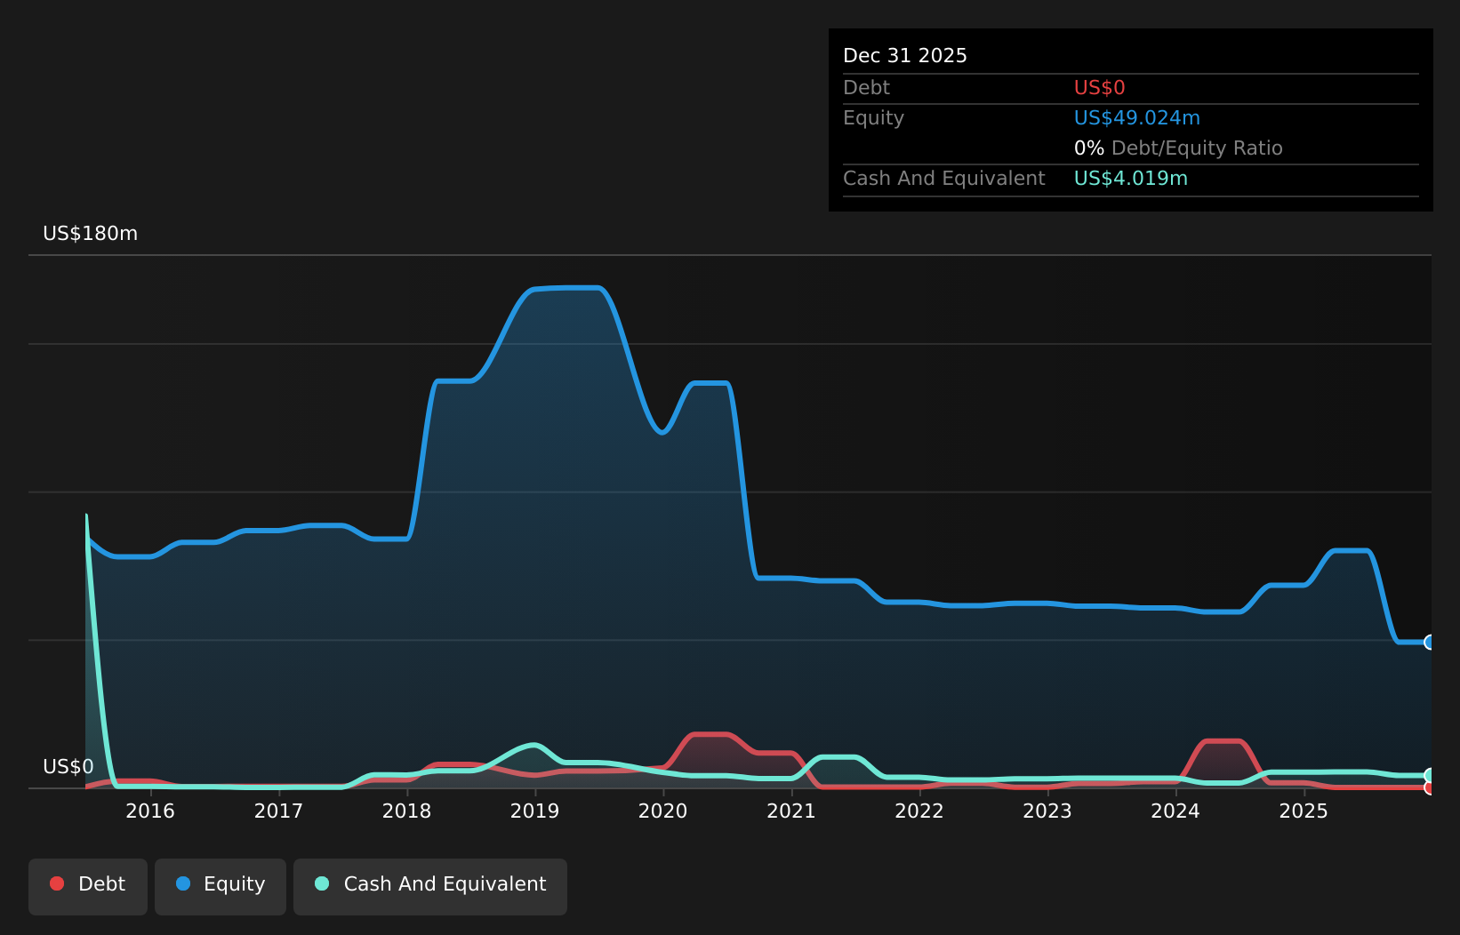The image size is (1460, 935).
Task: Click the Cash value US$4.019m in tooltip
Action: (x=1130, y=179)
